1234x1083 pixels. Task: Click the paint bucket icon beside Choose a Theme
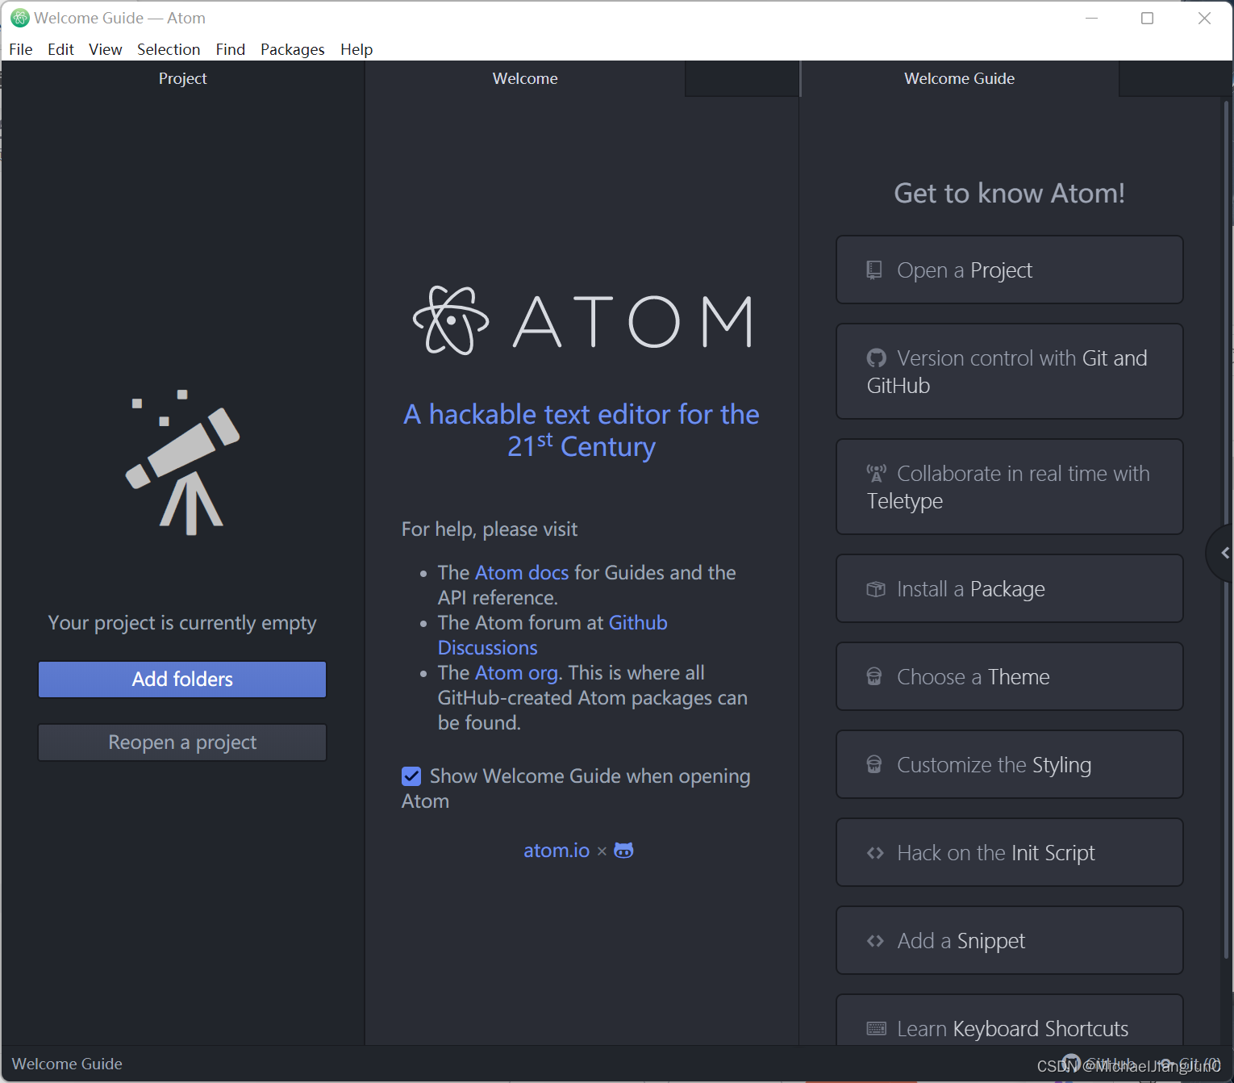tap(874, 676)
